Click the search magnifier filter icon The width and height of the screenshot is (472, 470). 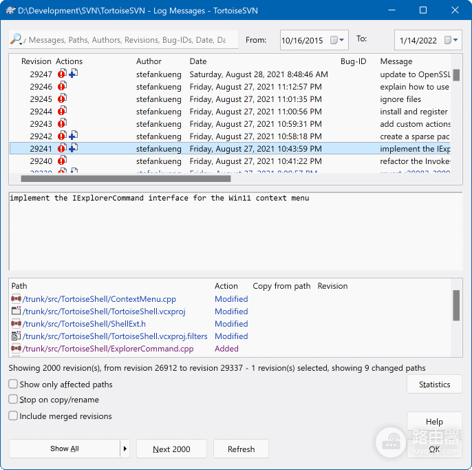pyautogui.click(x=17, y=39)
